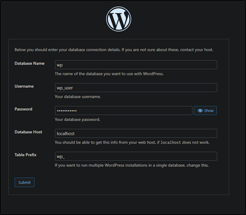Click the Database Host label
The width and height of the screenshot is (246, 215).
click(28, 132)
